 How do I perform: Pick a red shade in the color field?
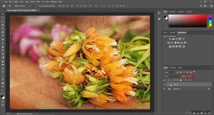click(x=188, y=21)
